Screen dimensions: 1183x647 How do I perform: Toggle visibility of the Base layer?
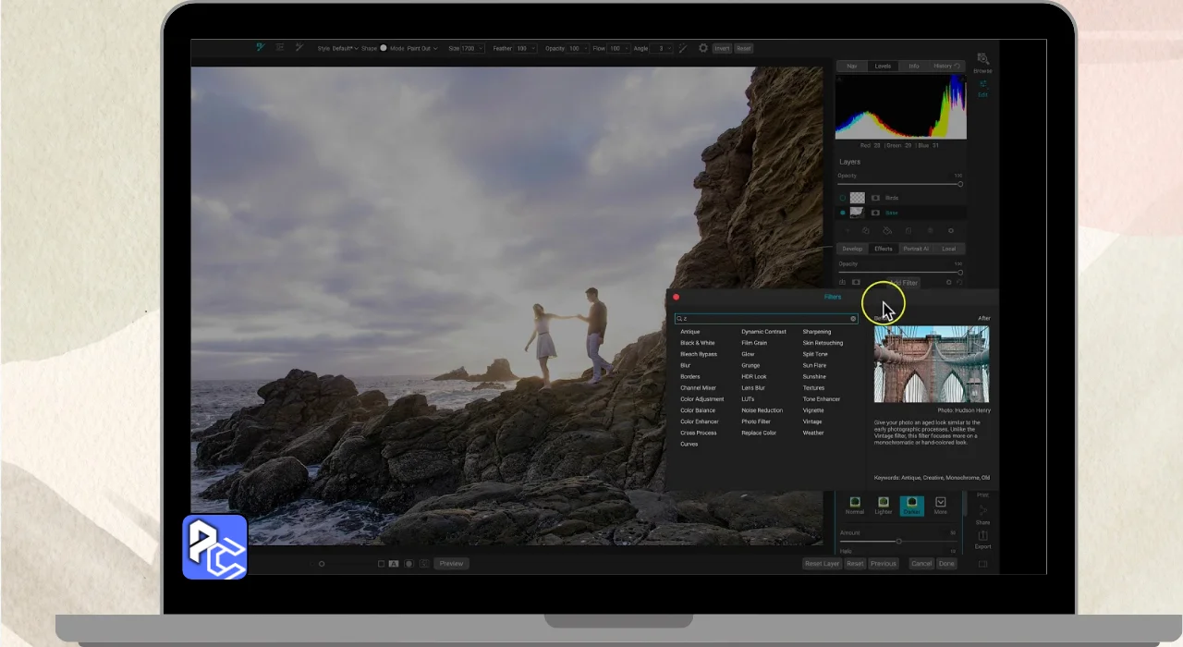tap(842, 213)
